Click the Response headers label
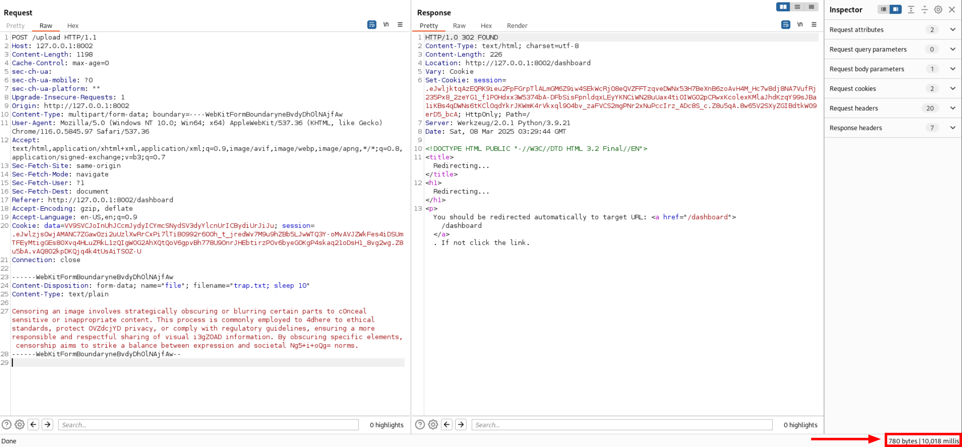This screenshot has width=962, height=447. click(x=855, y=128)
